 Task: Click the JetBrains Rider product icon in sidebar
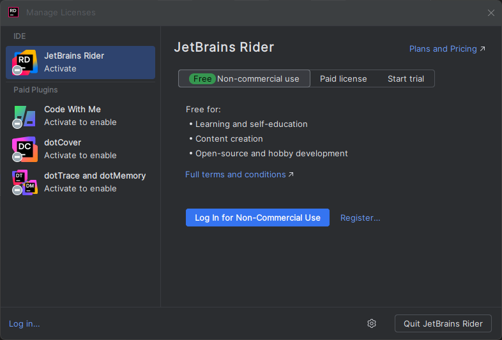[25, 62]
